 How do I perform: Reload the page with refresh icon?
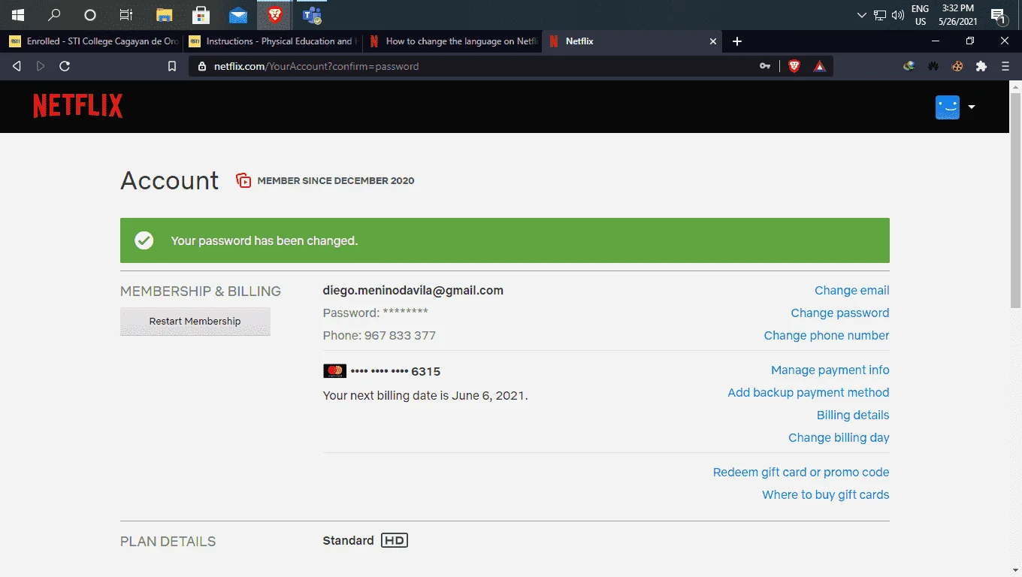coord(65,66)
